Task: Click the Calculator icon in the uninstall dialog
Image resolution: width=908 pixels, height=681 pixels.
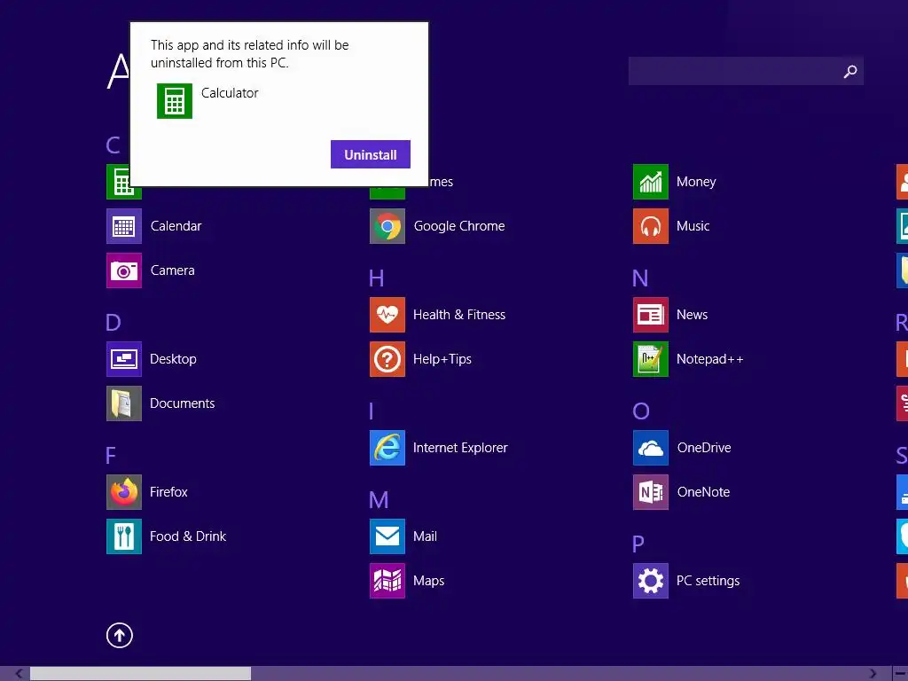Action: [175, 101]
